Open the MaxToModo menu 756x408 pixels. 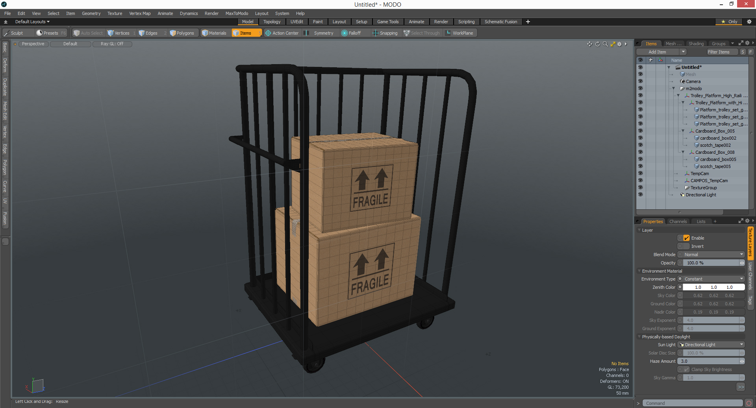pyautogui.click(x=237, y=13)
